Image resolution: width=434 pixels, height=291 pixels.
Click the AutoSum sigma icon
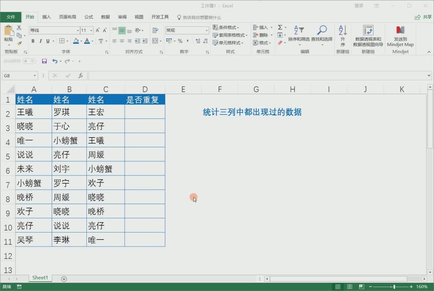[x=280, y=27]
